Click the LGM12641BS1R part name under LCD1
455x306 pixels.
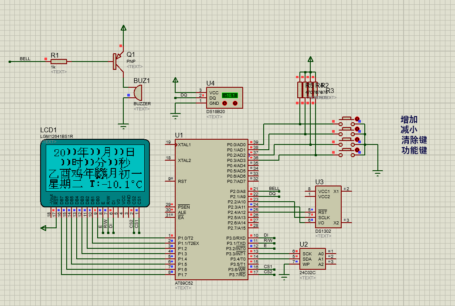click(x=57, y=136)
